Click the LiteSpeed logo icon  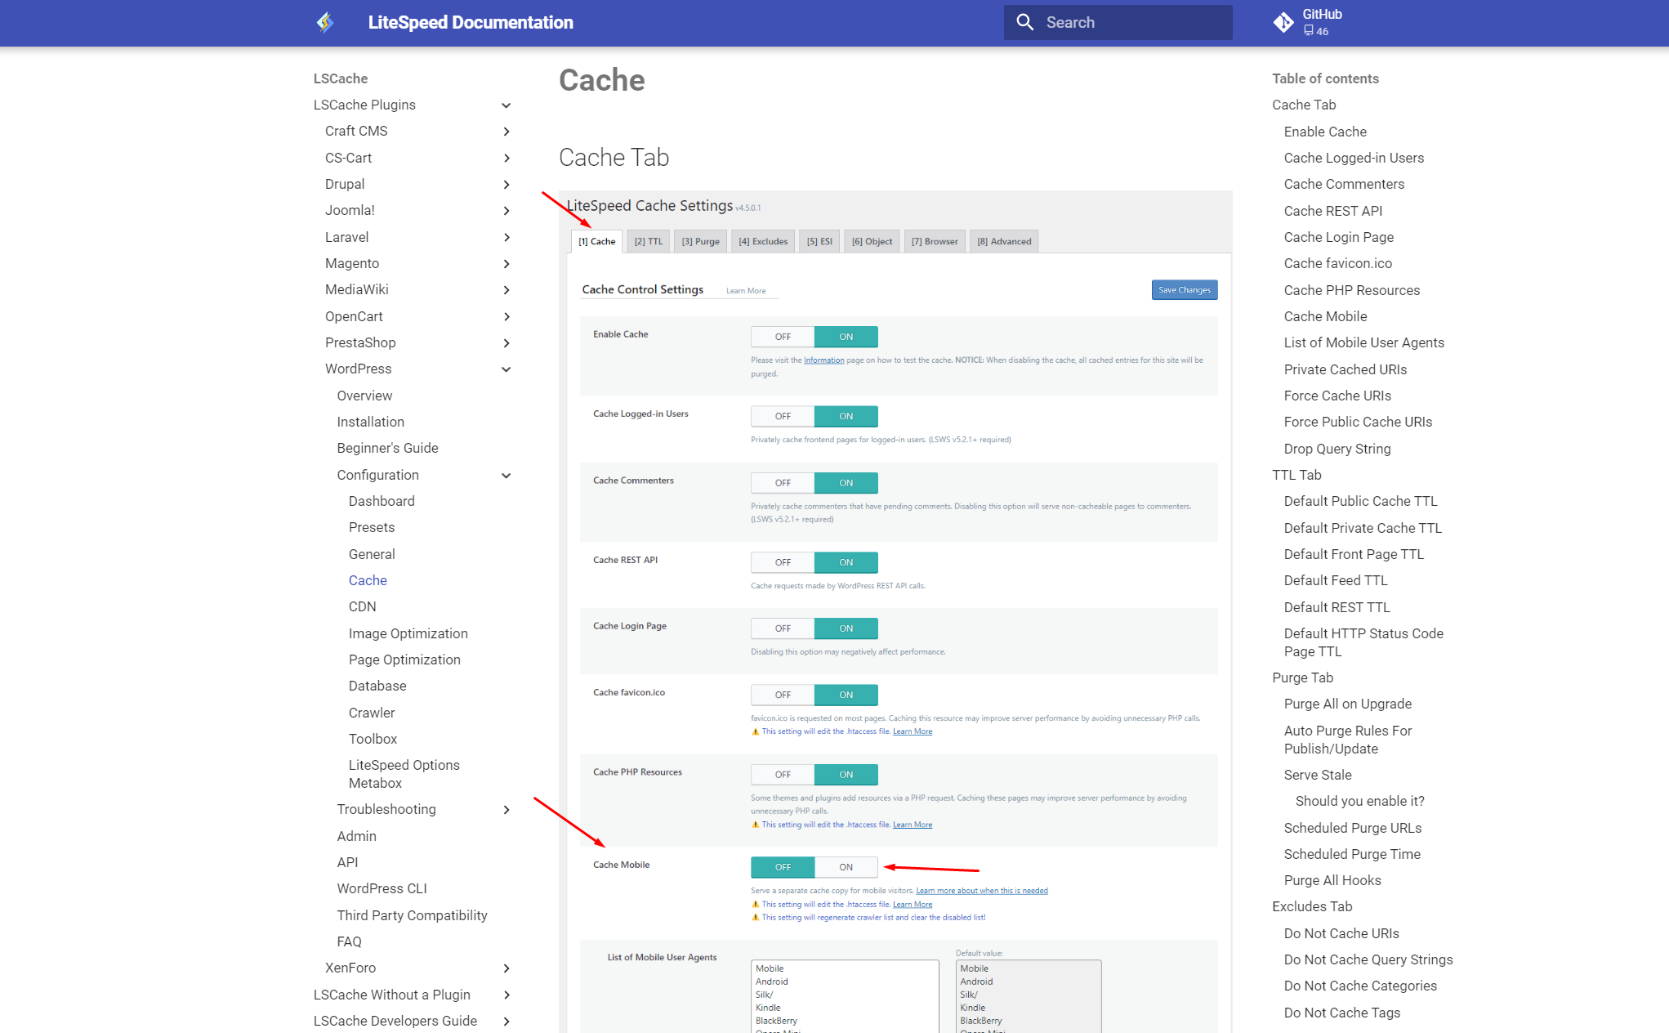pyautogui.click(x=325, y=22)
